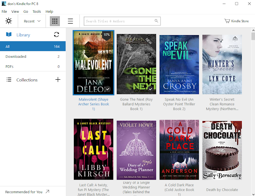Image resolution: width=255 pixels, height=196 pixels.
Task: Click the Kindle Store cart icon
Action: [x=227, y=21]
